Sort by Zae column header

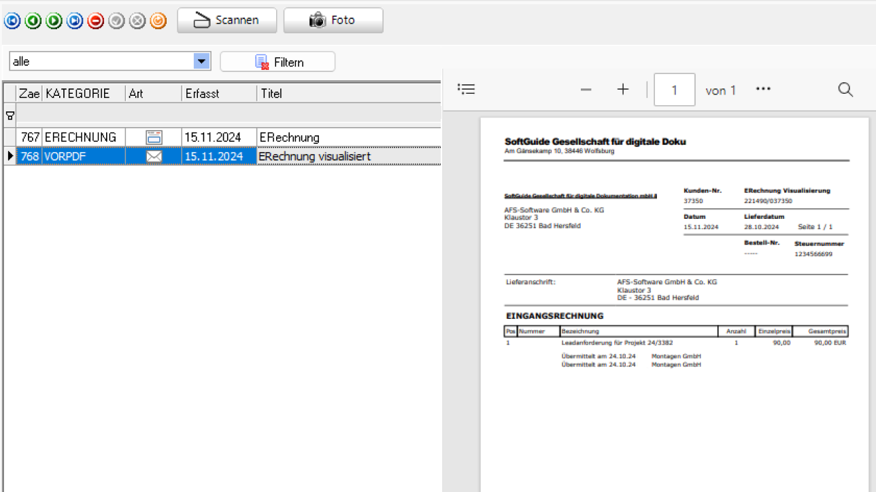point(29,94)
